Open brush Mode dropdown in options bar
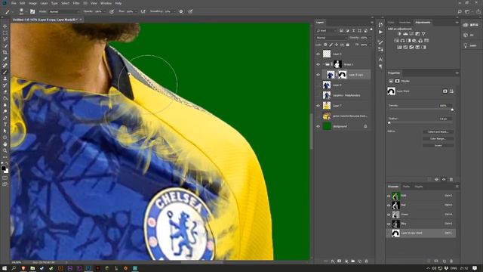The image size is (483, 272). point(64,11)
